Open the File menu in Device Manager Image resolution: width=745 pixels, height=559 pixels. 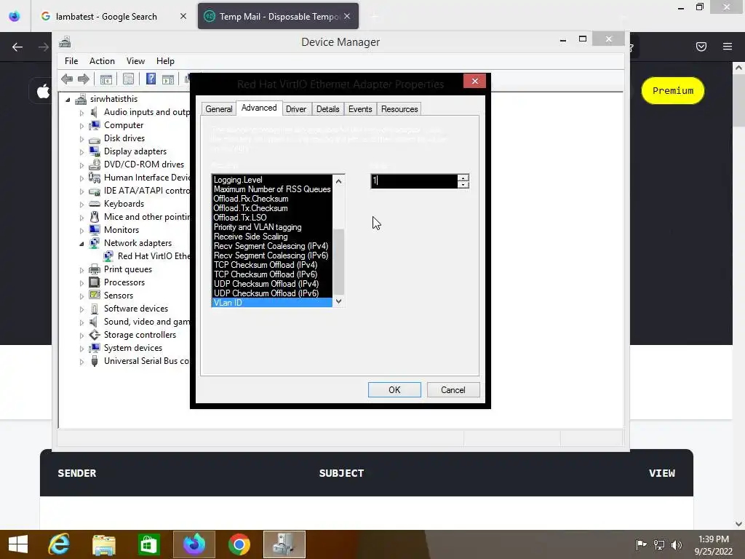tap(71, 61)
